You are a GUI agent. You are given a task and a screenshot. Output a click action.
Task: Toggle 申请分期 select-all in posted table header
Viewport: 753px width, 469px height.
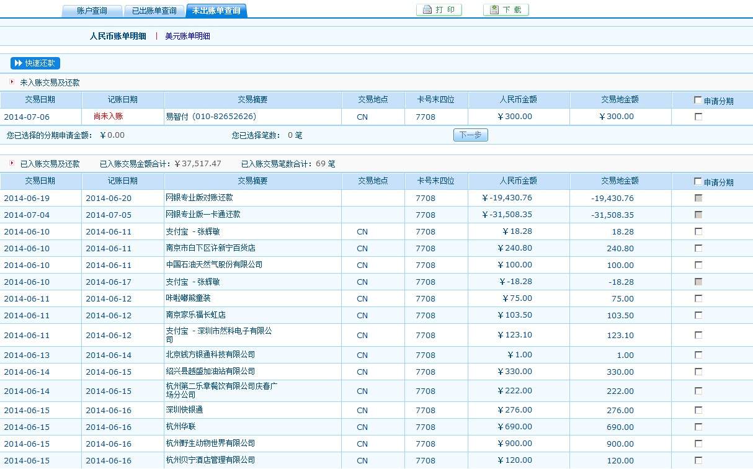pos(698,181)
